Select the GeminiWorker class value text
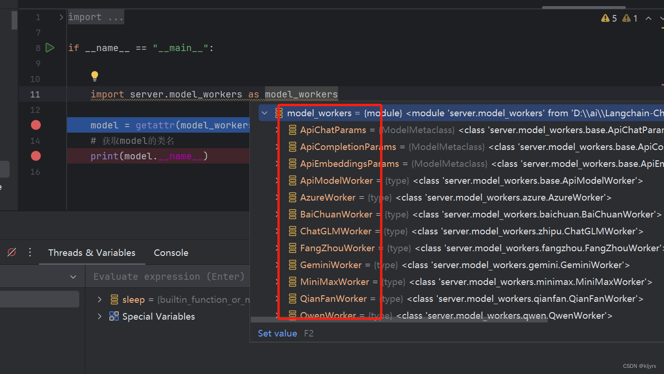The width and height of the screenshot is (664, 374). tap(516, 265)
